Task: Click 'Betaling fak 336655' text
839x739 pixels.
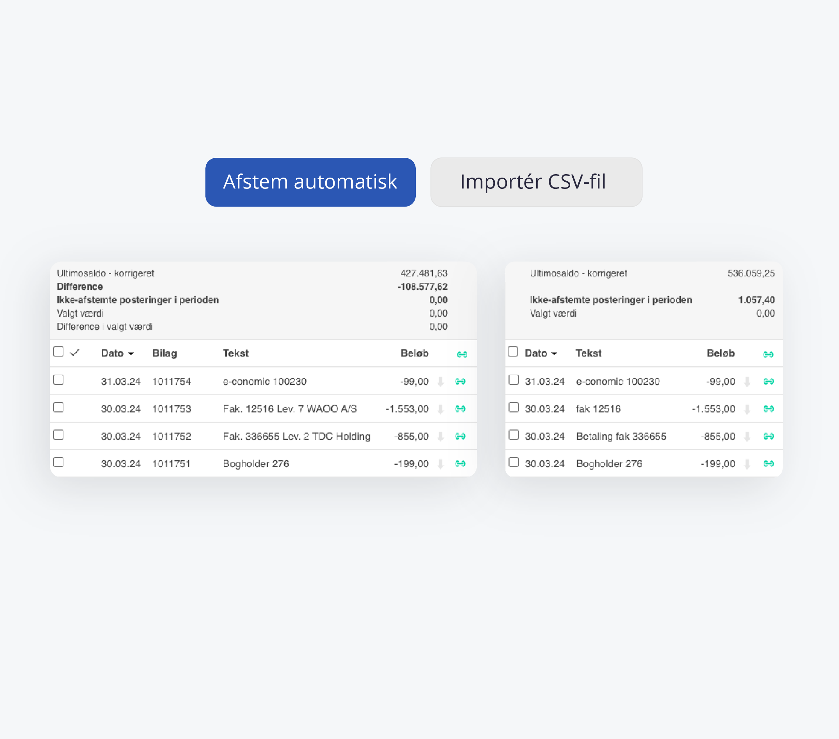Action: pyautogui.click(x=621, y=437)
